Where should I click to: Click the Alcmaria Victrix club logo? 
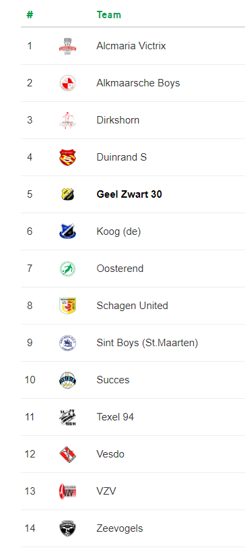coord(68,46)
